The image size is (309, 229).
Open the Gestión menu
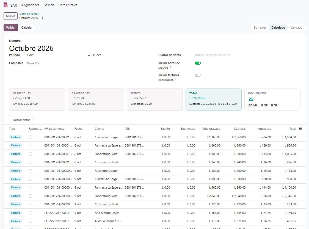point(49,5)
